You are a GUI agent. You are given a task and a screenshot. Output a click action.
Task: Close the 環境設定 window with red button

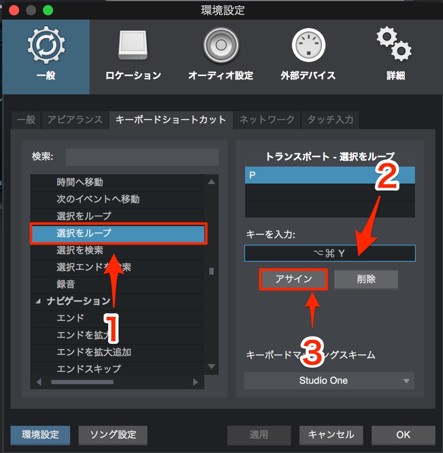point(14,10)
